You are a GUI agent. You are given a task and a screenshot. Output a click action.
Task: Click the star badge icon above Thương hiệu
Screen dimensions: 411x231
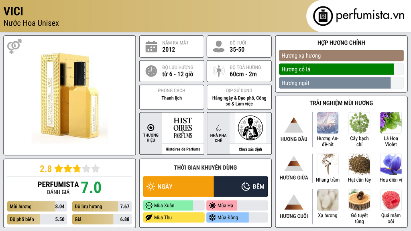click(151, 128)
